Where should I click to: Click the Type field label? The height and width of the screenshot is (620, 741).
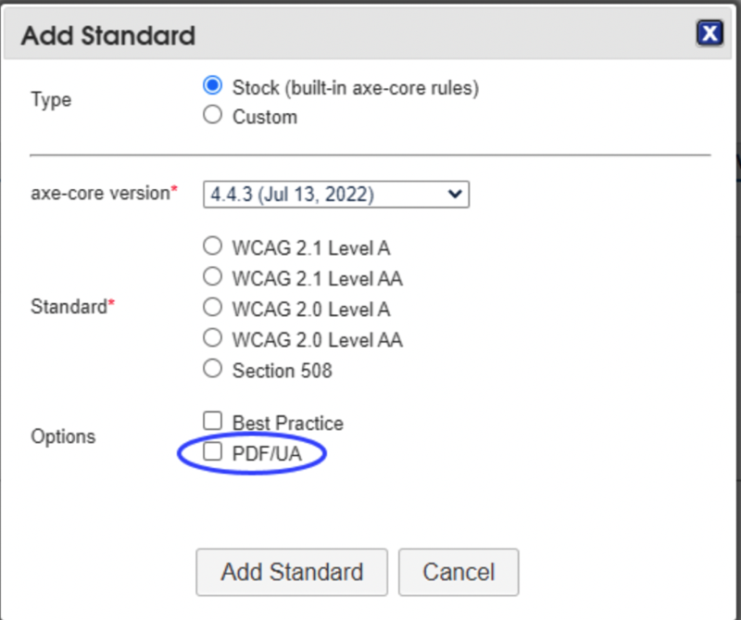pos(51,100)
